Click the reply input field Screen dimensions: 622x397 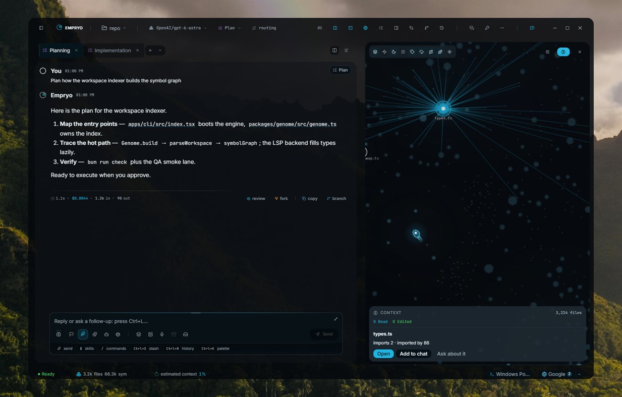(192, 321)
